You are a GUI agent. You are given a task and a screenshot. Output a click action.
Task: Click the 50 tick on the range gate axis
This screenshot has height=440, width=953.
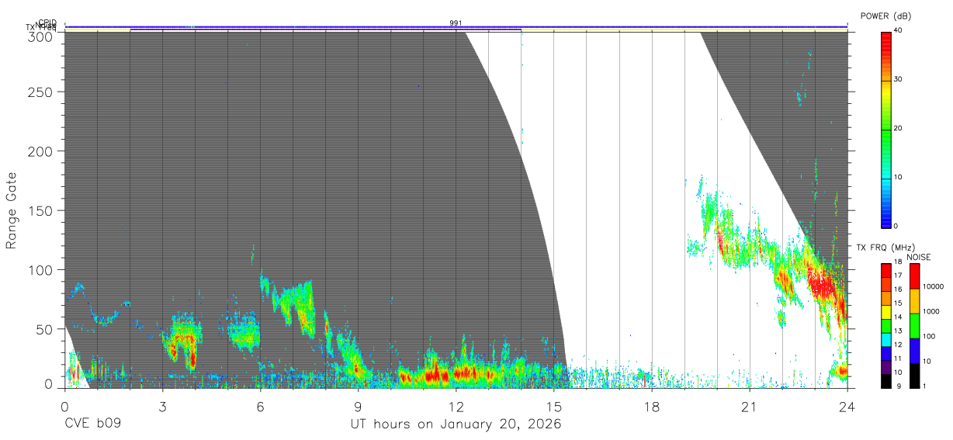(44, 329)
